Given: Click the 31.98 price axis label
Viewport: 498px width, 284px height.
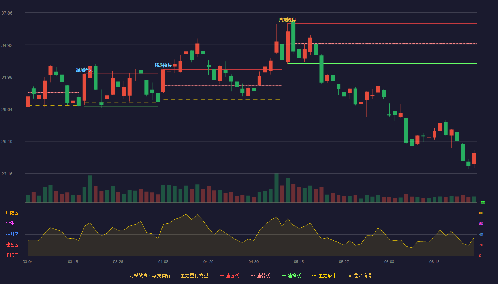Looking at the screenshot, I should (7, 77).
